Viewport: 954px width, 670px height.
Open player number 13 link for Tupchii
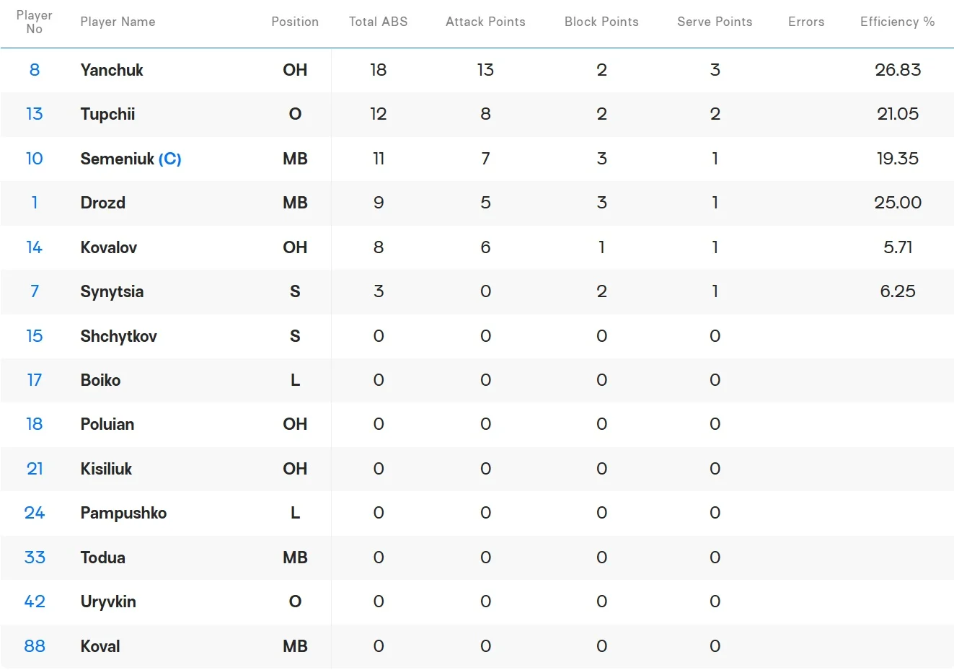35,114
